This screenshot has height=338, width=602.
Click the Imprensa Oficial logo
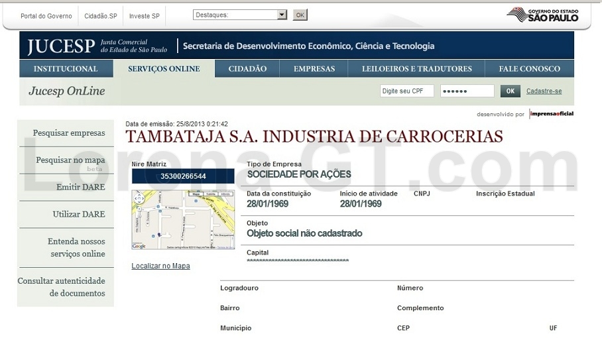point(552,113)
